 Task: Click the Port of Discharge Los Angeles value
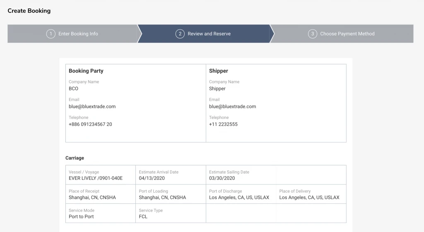(x=239, y=198)
